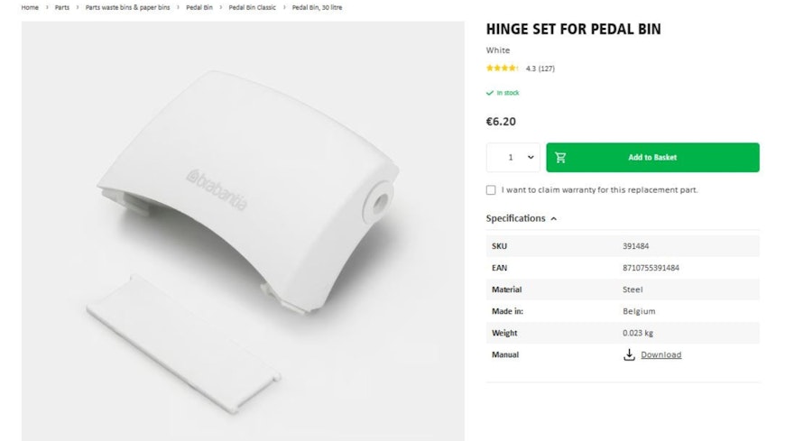Click the download icon next to Manual

tap(629, 354)
